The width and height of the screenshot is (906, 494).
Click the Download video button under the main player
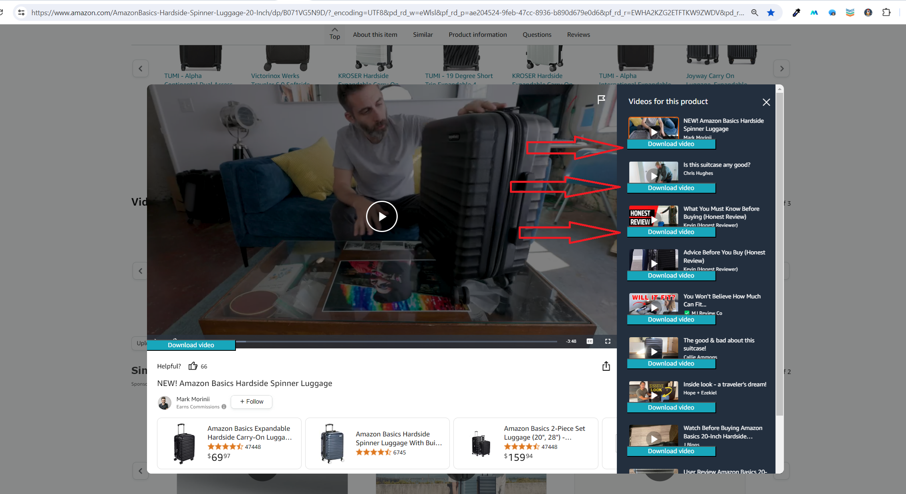(191, 345)
